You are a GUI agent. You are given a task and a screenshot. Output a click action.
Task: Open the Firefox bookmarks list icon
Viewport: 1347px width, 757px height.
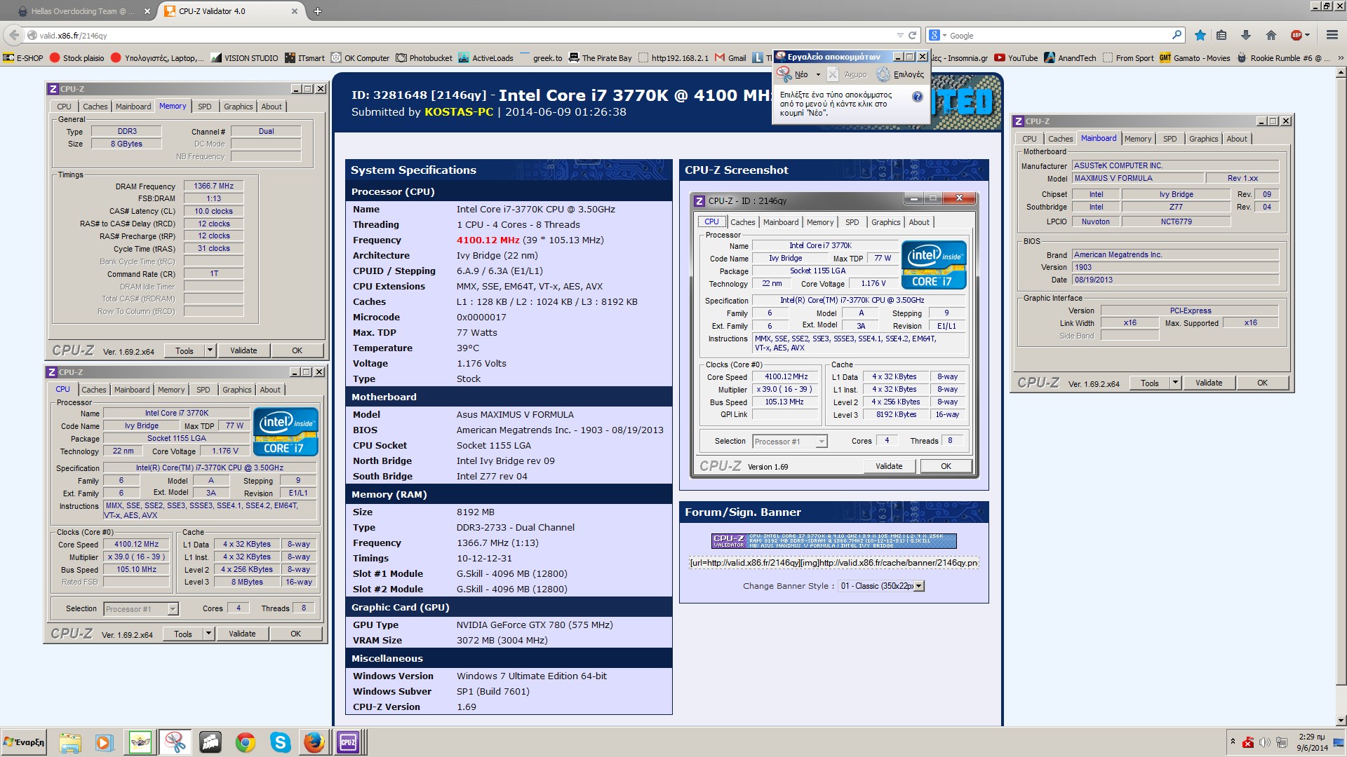[1221, 35]
